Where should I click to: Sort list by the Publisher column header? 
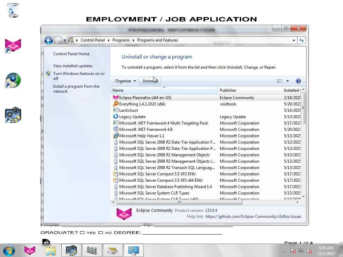250,90
